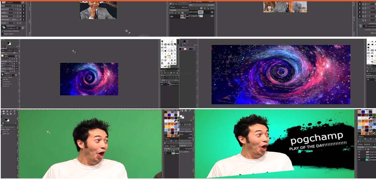Adjust the Angle slider in top-left window
This screenshot has width=376, height=179.
coord(9,13)
